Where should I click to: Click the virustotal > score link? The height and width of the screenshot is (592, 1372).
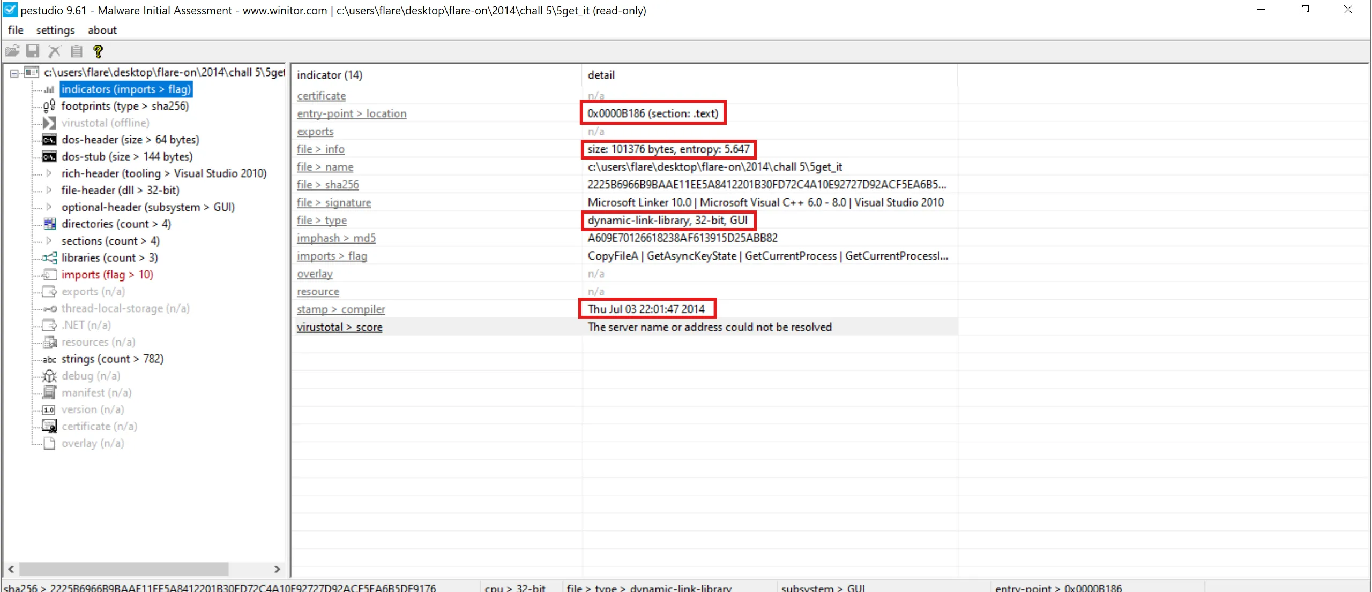tap(339, 327)
